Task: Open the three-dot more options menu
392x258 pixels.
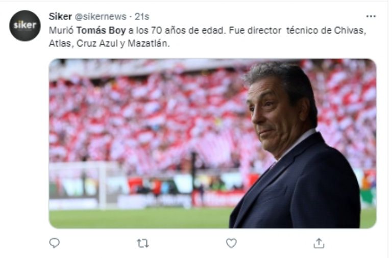Action: pyautogui.click(x=371, y=16)
